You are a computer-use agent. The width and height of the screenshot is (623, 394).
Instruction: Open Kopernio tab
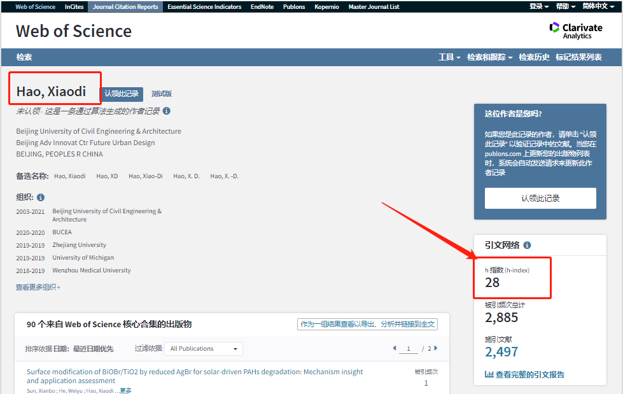pyautogui.click(x=326, y=7)
